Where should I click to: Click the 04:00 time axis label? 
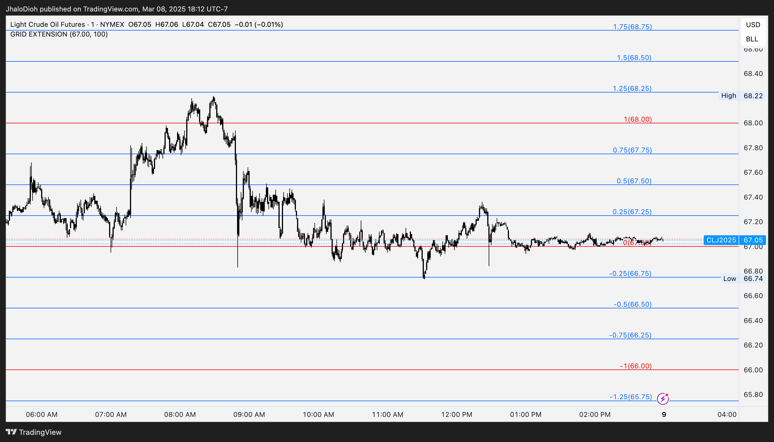(x=727, y=414)
